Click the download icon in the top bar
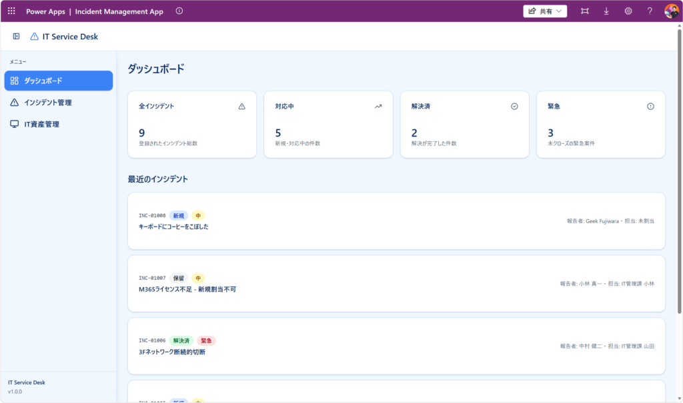This screenshot has width=683, height=403. (x=606, y=11)
